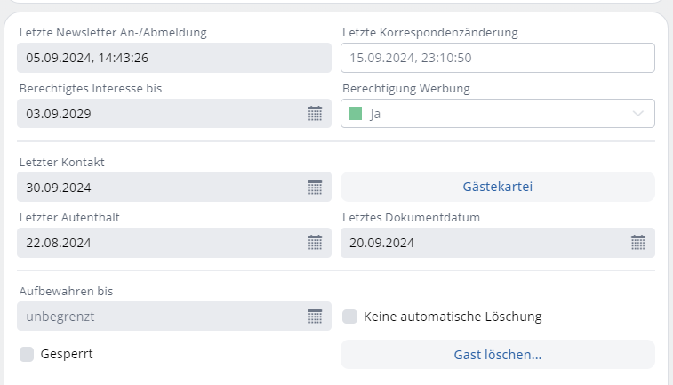Click the Ja value in Berechtigung Werbung

[376, 114]
